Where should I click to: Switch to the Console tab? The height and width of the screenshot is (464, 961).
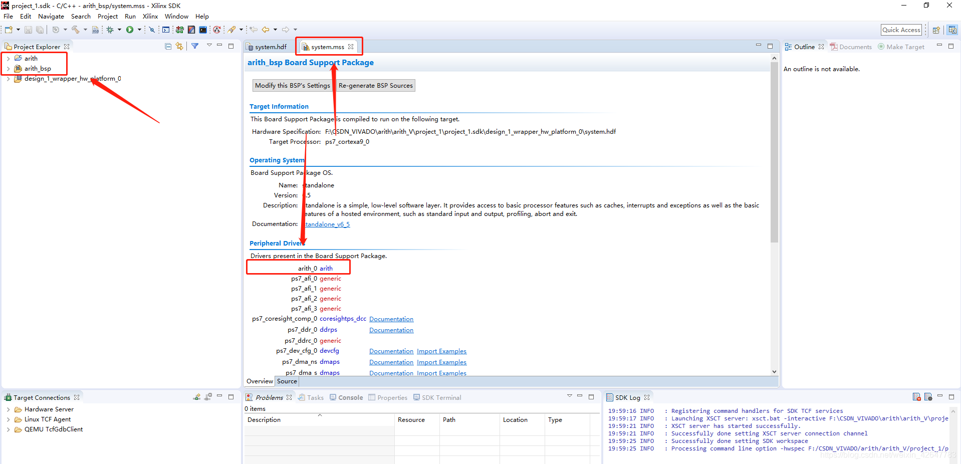[x=346, y=397]
